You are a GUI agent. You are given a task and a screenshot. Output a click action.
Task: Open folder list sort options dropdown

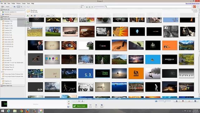tap(24, 7)
